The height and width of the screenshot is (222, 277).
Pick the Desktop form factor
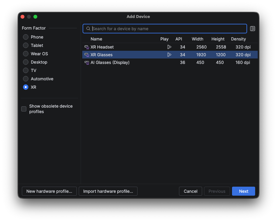26,62
